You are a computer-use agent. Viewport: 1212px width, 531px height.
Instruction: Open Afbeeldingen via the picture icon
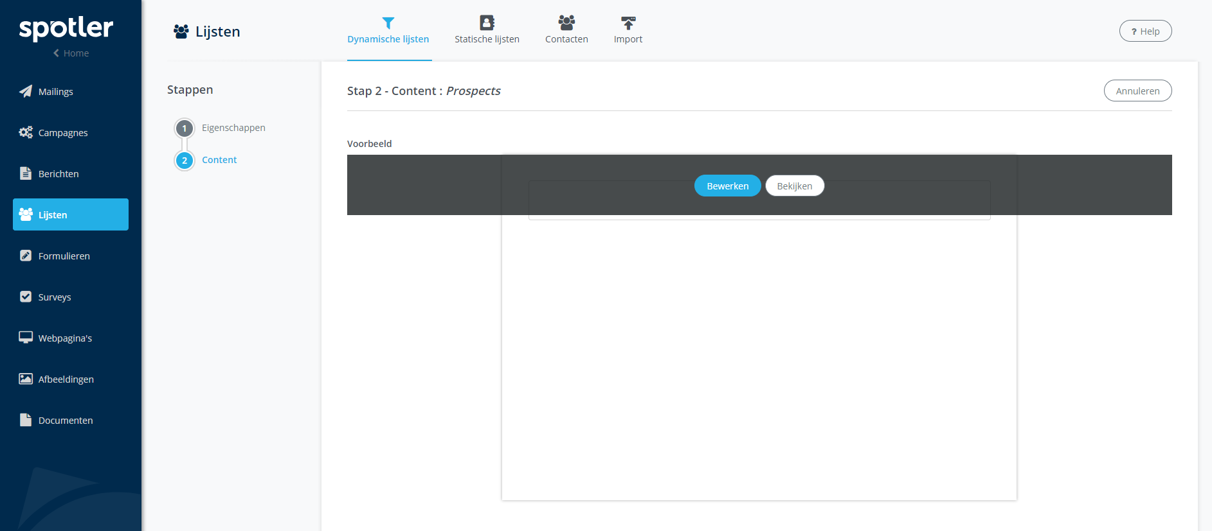pos(26,379)
